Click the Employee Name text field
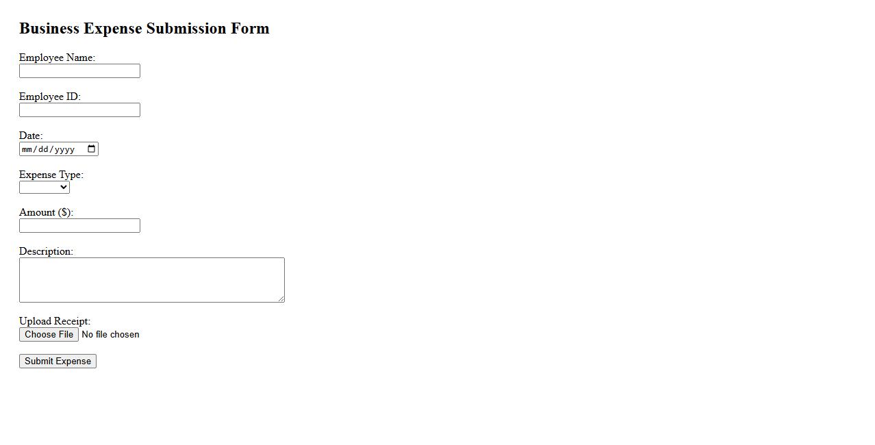Screen dimensions: 875x445 tap(79, 71)
